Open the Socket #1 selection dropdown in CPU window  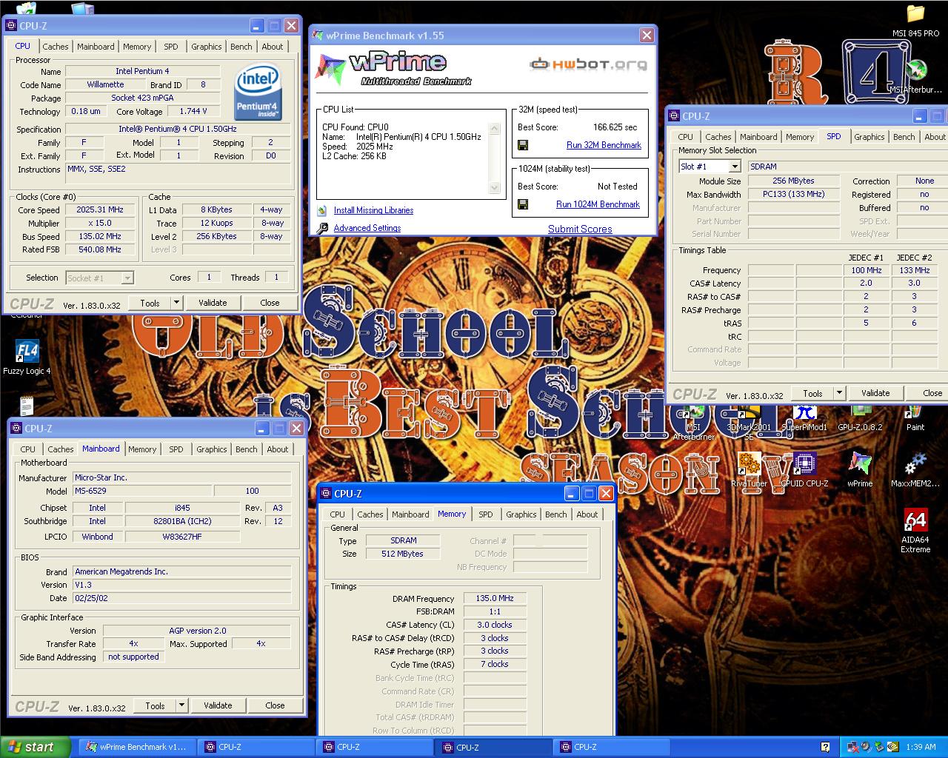(x=127, y=278)
